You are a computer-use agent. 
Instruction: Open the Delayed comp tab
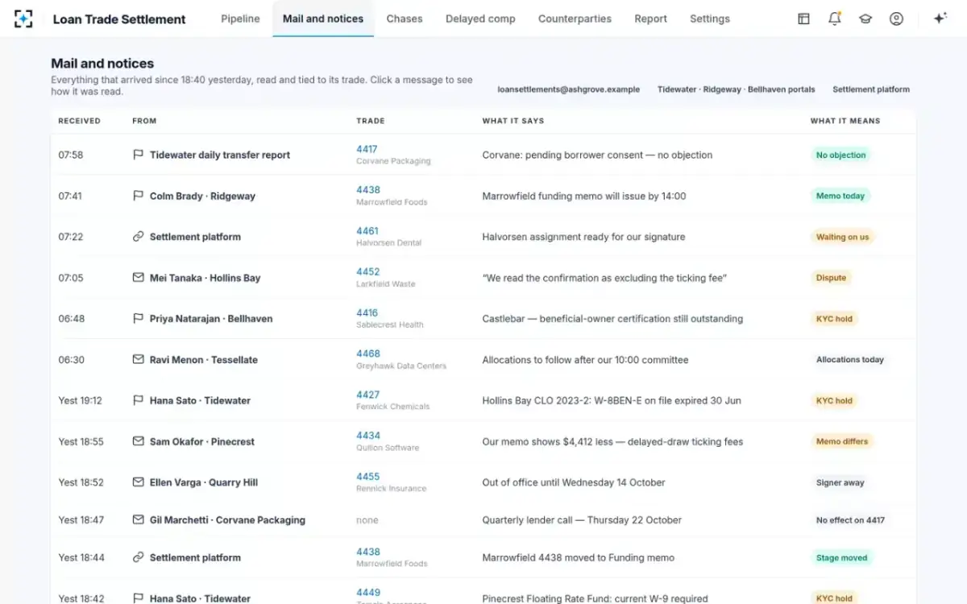(480, 19)
